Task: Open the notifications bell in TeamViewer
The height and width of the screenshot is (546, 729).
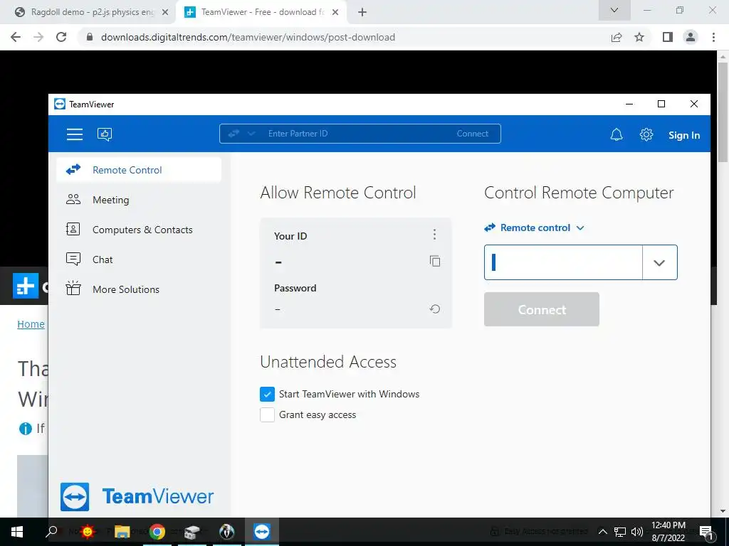Action: click(x=617, y=134)
